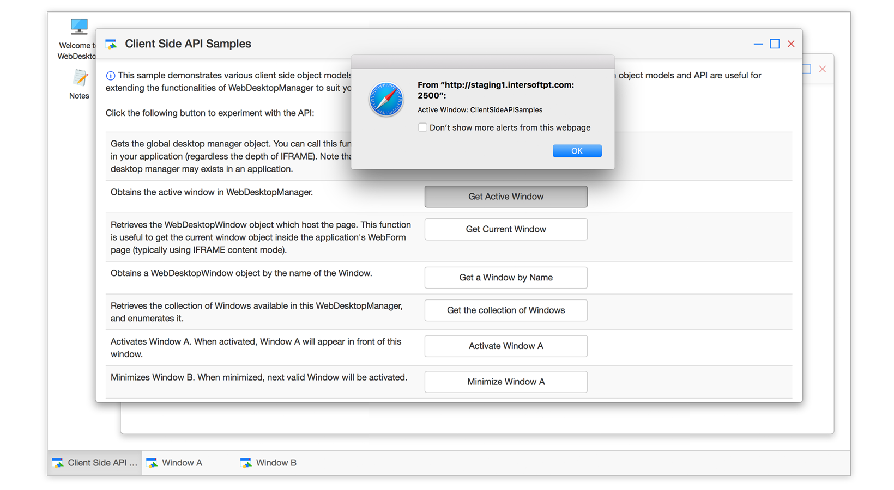Close the background window behind the samples
Screen dimensions: 894x490
click(822, 69)
